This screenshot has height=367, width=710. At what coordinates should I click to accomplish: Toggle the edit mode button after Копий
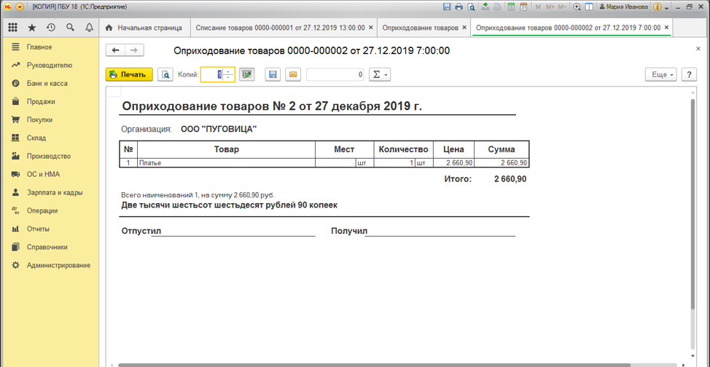pyautogui.click(x=247, y=74)
